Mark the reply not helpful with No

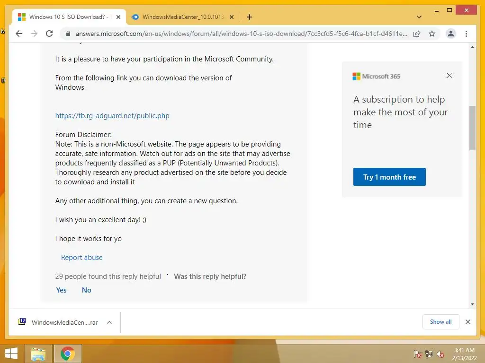[86, 290]
